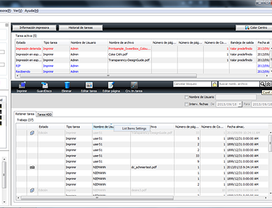Click the left panel scrollbar up arrow
The image size is (272, 208).
[4, 159]
